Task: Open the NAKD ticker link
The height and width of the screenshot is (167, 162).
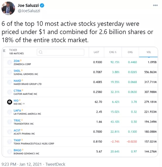Action: 17,81
